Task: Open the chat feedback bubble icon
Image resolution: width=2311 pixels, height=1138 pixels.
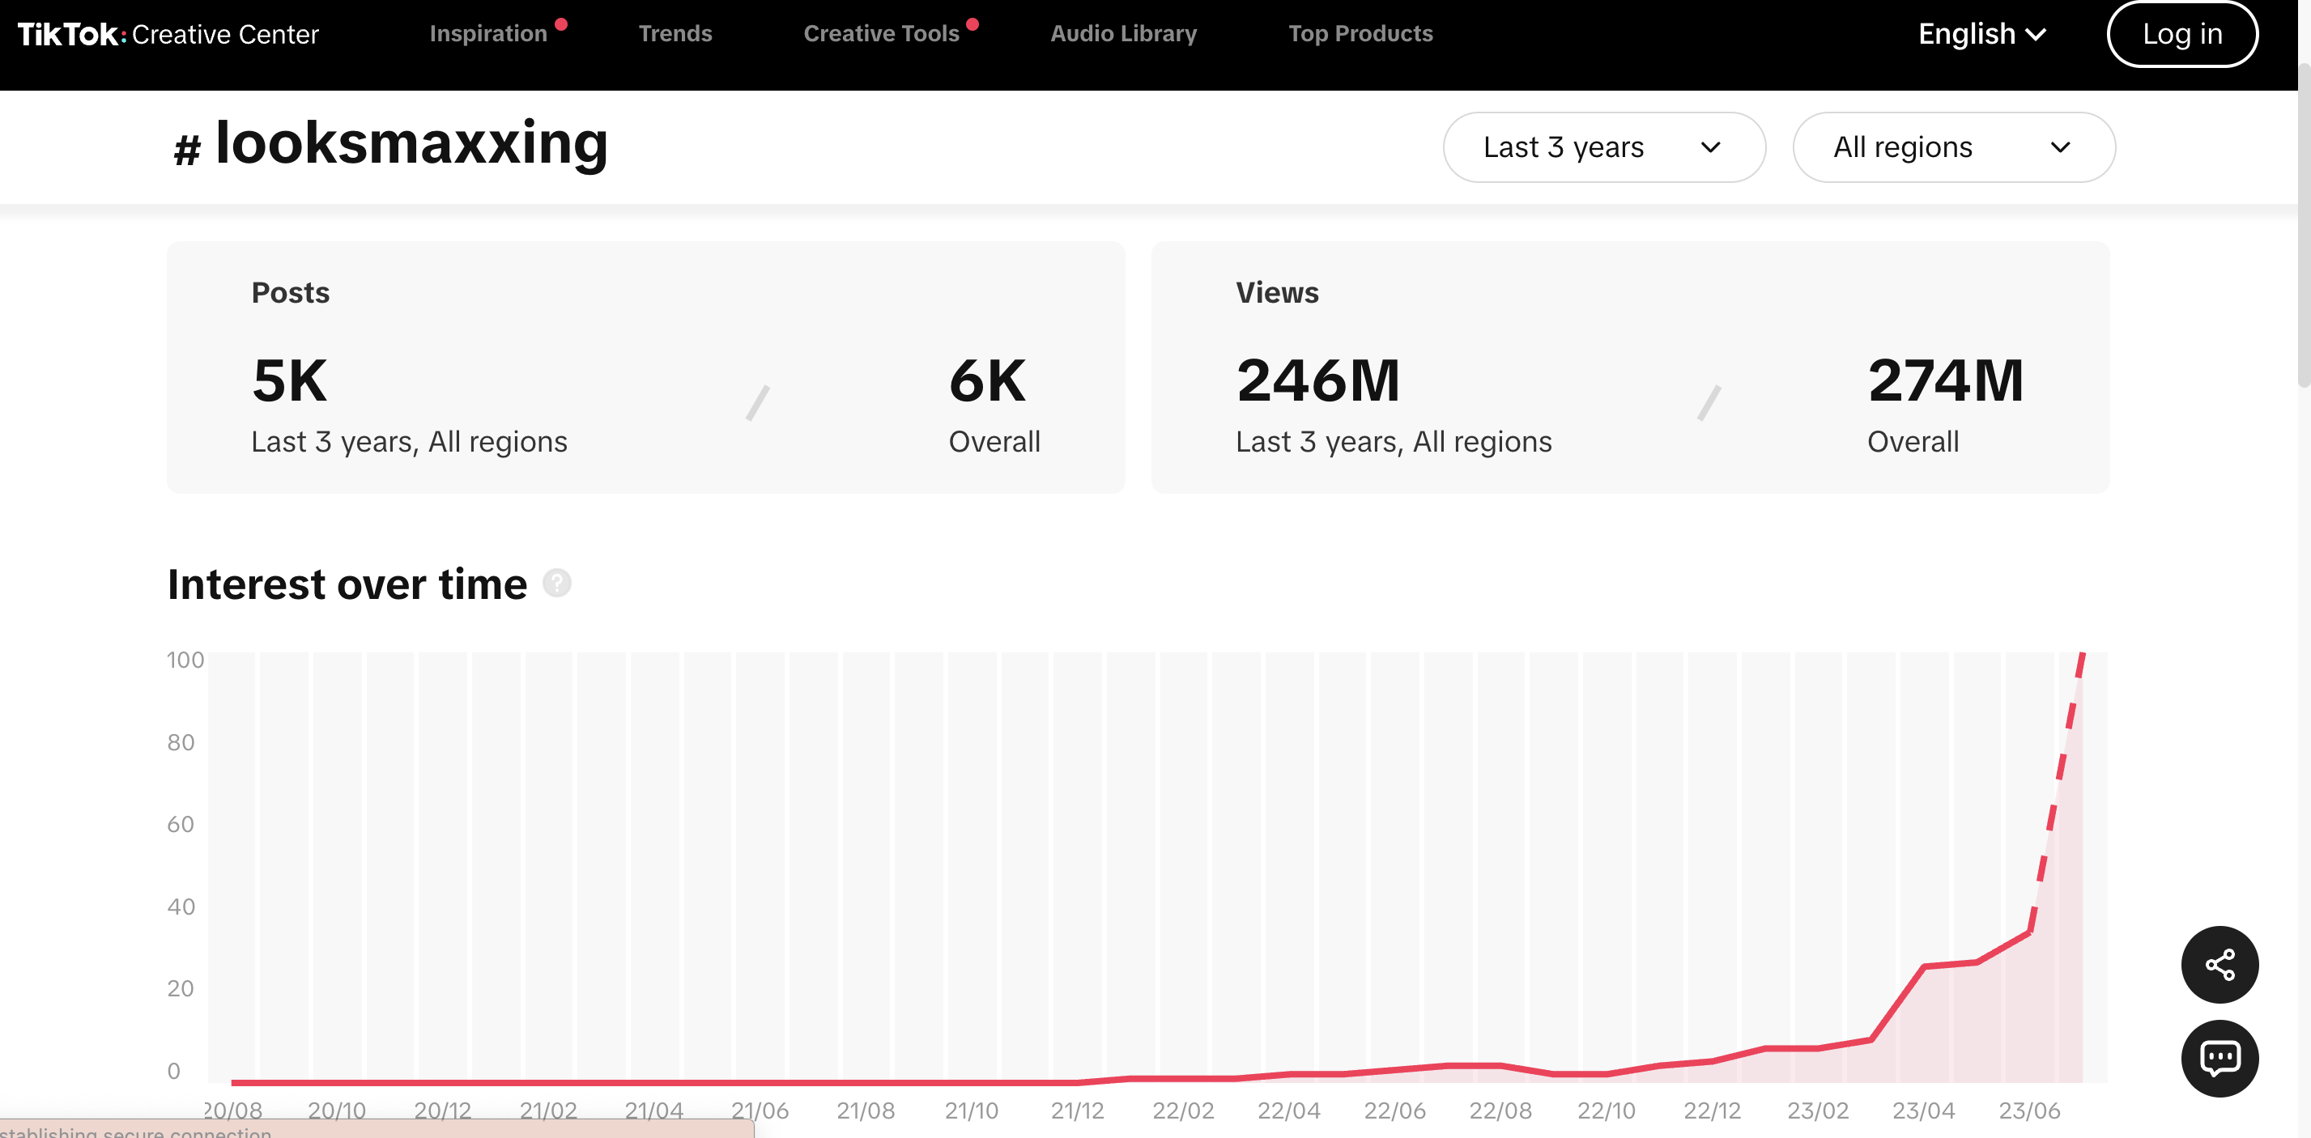Action: point(2219,1058)
